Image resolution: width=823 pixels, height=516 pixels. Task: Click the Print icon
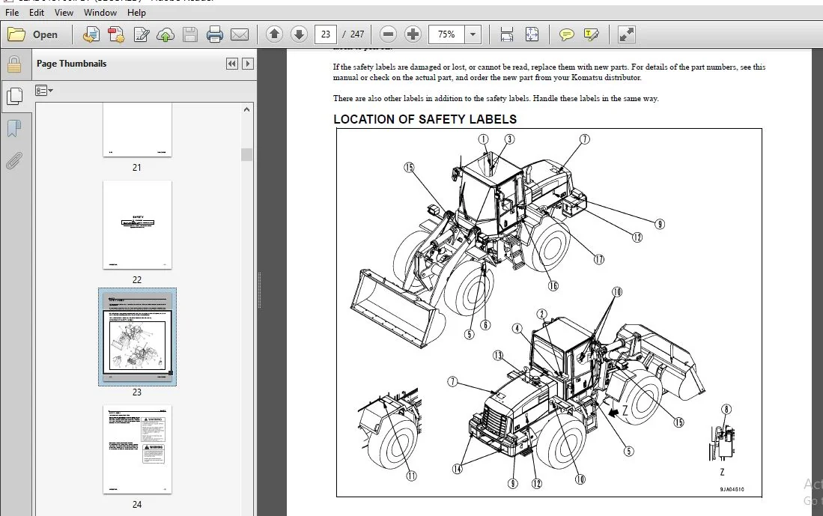(215, 34)
